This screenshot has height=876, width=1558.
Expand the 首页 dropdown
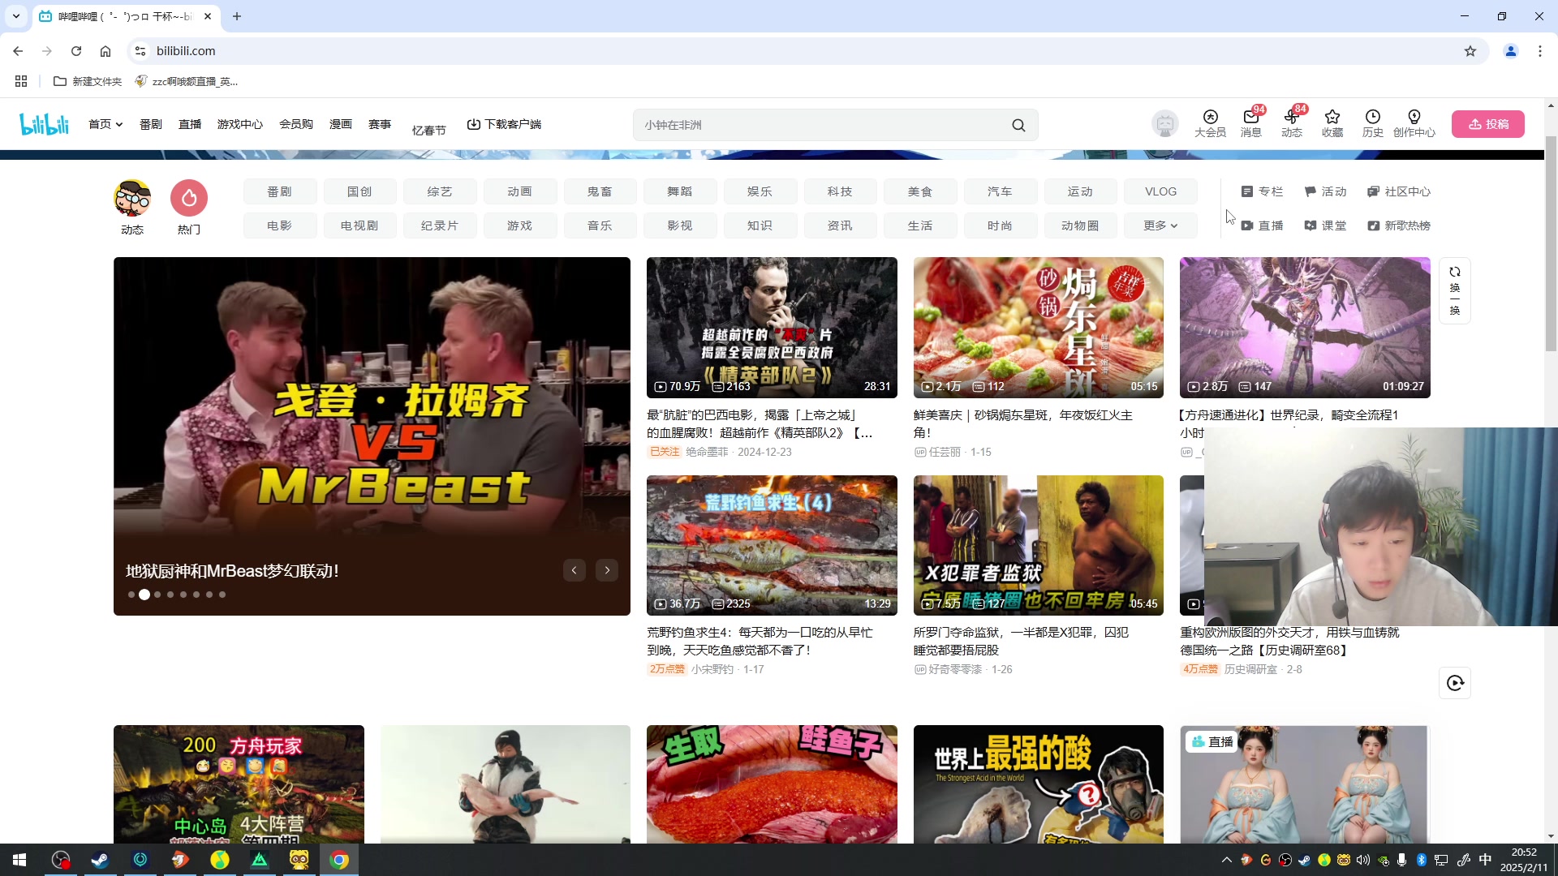pyautogui.click(x=105, y=124)
